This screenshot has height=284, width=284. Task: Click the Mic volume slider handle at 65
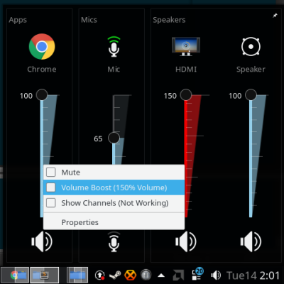pos(114,138)
